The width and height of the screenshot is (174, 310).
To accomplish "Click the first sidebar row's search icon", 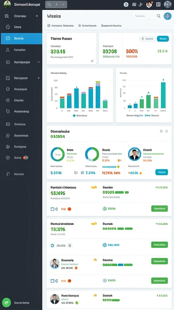I will (x=7, y=16).
